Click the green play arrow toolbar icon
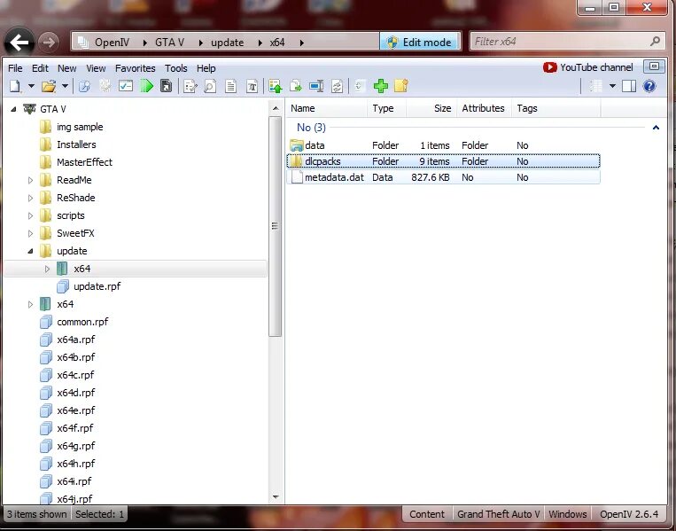Viewport: 676px width, 531px height. 146,86
